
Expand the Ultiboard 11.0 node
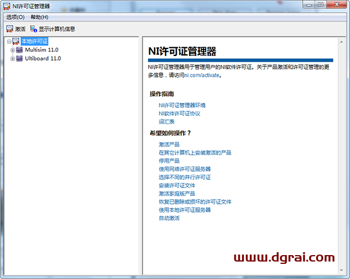pos(13,59)
